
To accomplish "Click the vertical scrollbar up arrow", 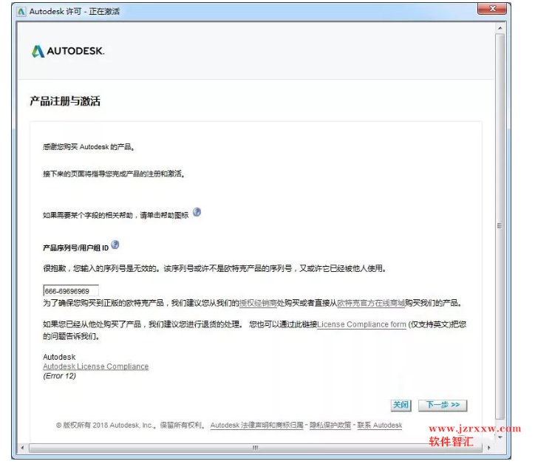I will point(500,28).
